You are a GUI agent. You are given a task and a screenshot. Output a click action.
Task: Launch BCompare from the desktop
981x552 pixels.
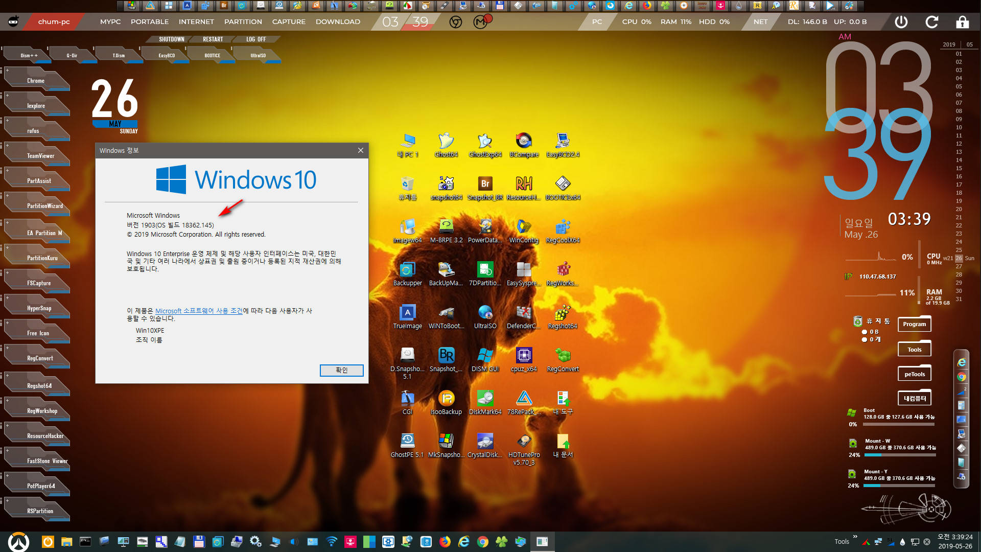pyautogui.click(x=524, y=145)
